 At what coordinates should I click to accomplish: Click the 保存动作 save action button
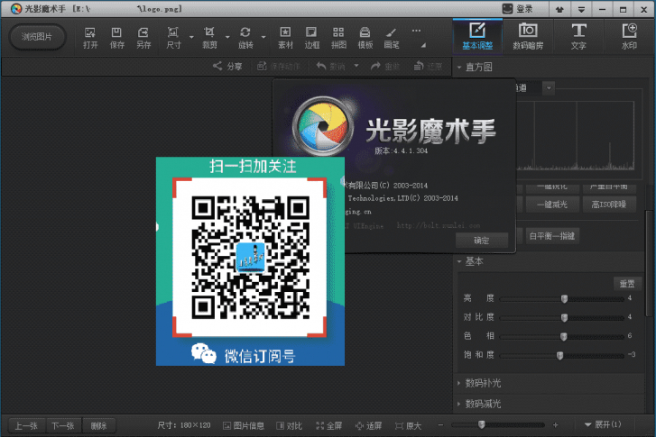279,66
